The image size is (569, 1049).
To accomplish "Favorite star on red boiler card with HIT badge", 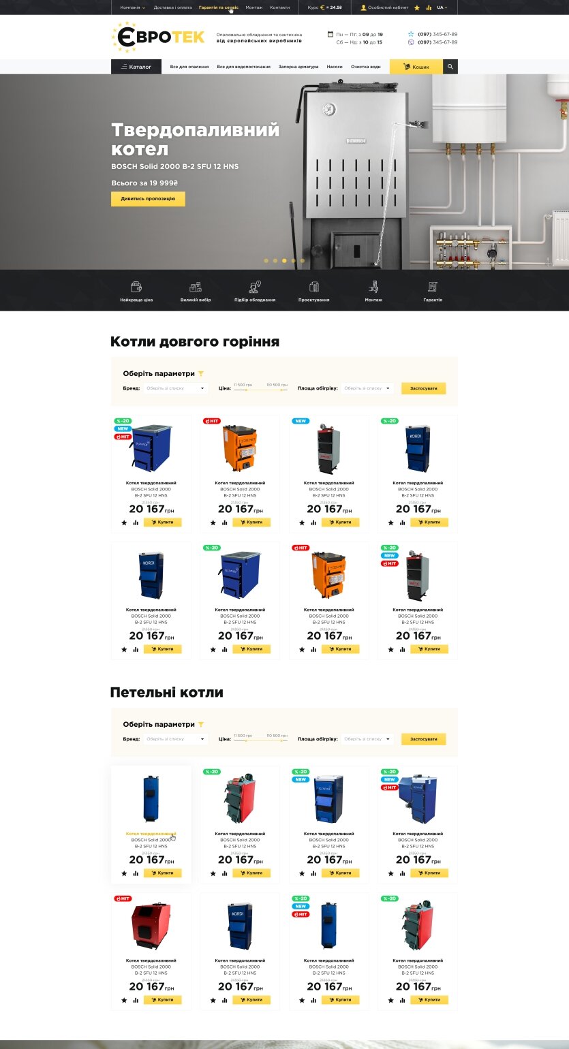I will 124,1000.
